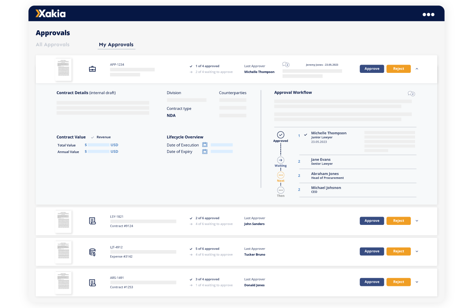Select the briefcase icon beside APP-1234
This screenshot has height=308, width=473.
click(x=92, y=69)
